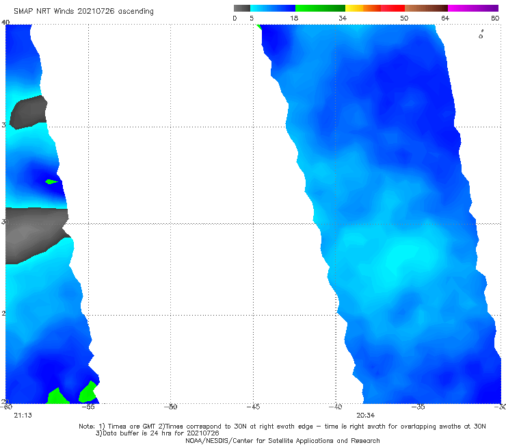
Task: Click the NOAA/NESDIS credit line
Action: pos(282,441)
